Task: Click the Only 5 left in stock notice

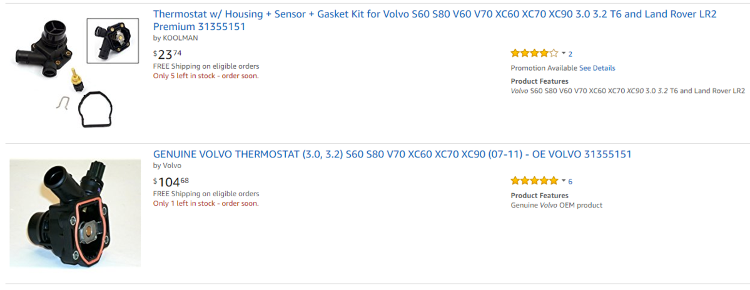Action: 206,76
